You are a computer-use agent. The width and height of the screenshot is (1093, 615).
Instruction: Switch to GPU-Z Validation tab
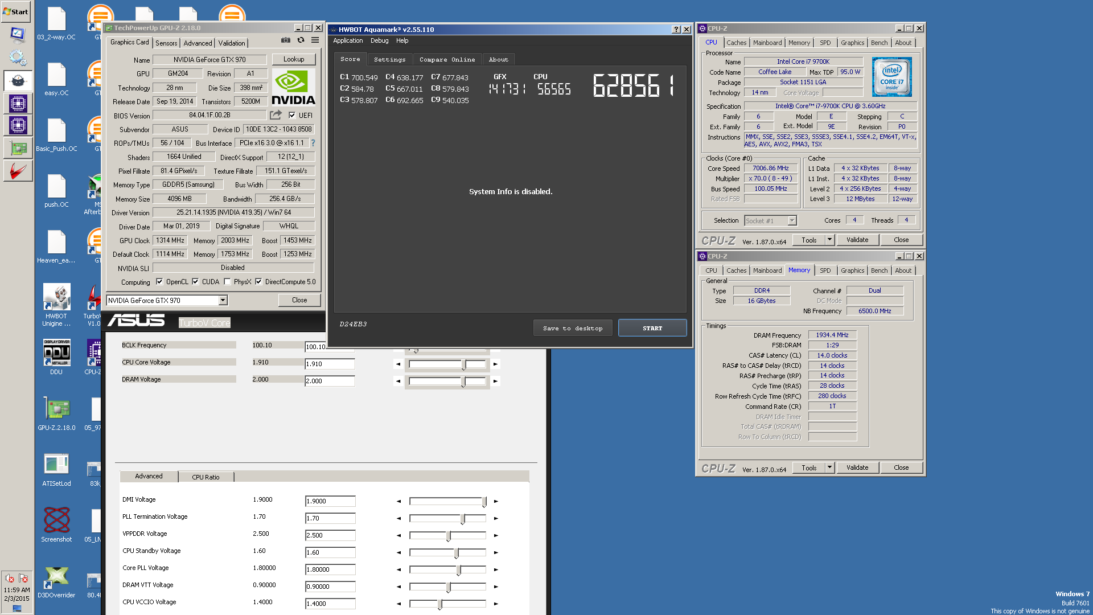click(x=232, y=43)
